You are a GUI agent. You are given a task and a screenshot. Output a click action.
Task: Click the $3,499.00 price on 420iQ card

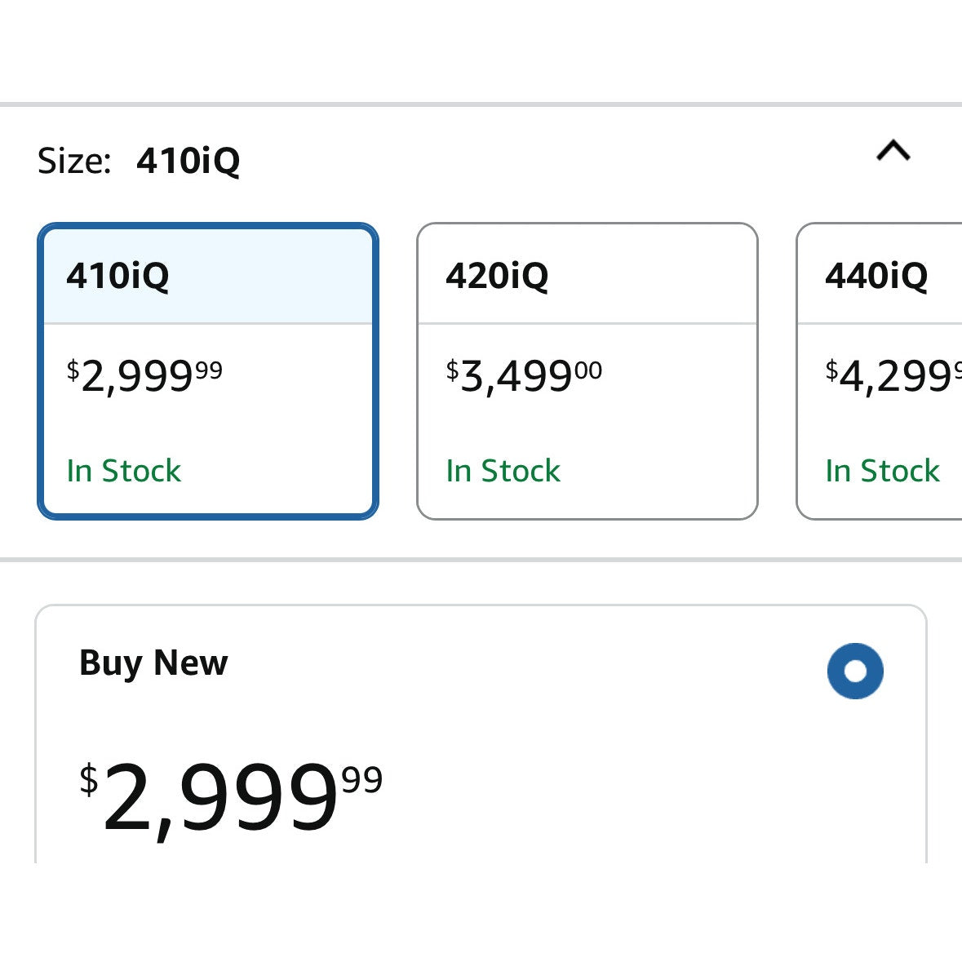click(x=524, y=376)
